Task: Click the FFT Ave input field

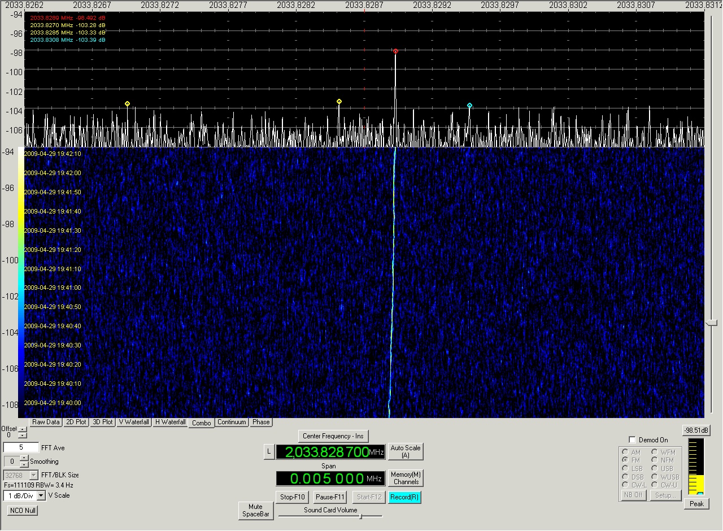Action: pyautogui.click(x=21, y=447)
